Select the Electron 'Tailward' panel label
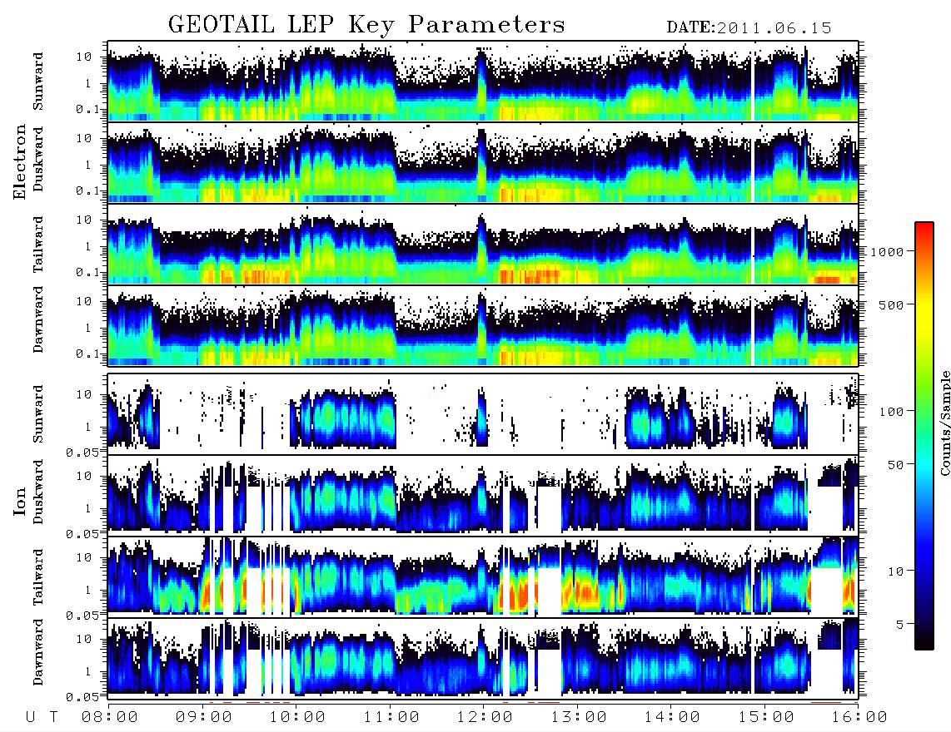This screenshot has height=732, width=951. (x=38, y=244)
